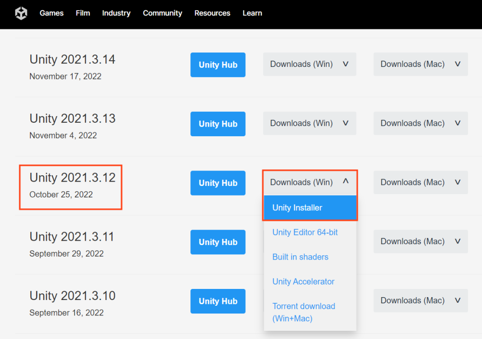Open the Film menu
The height and width of the screenshot is (339, 482).
click(83, 13)
